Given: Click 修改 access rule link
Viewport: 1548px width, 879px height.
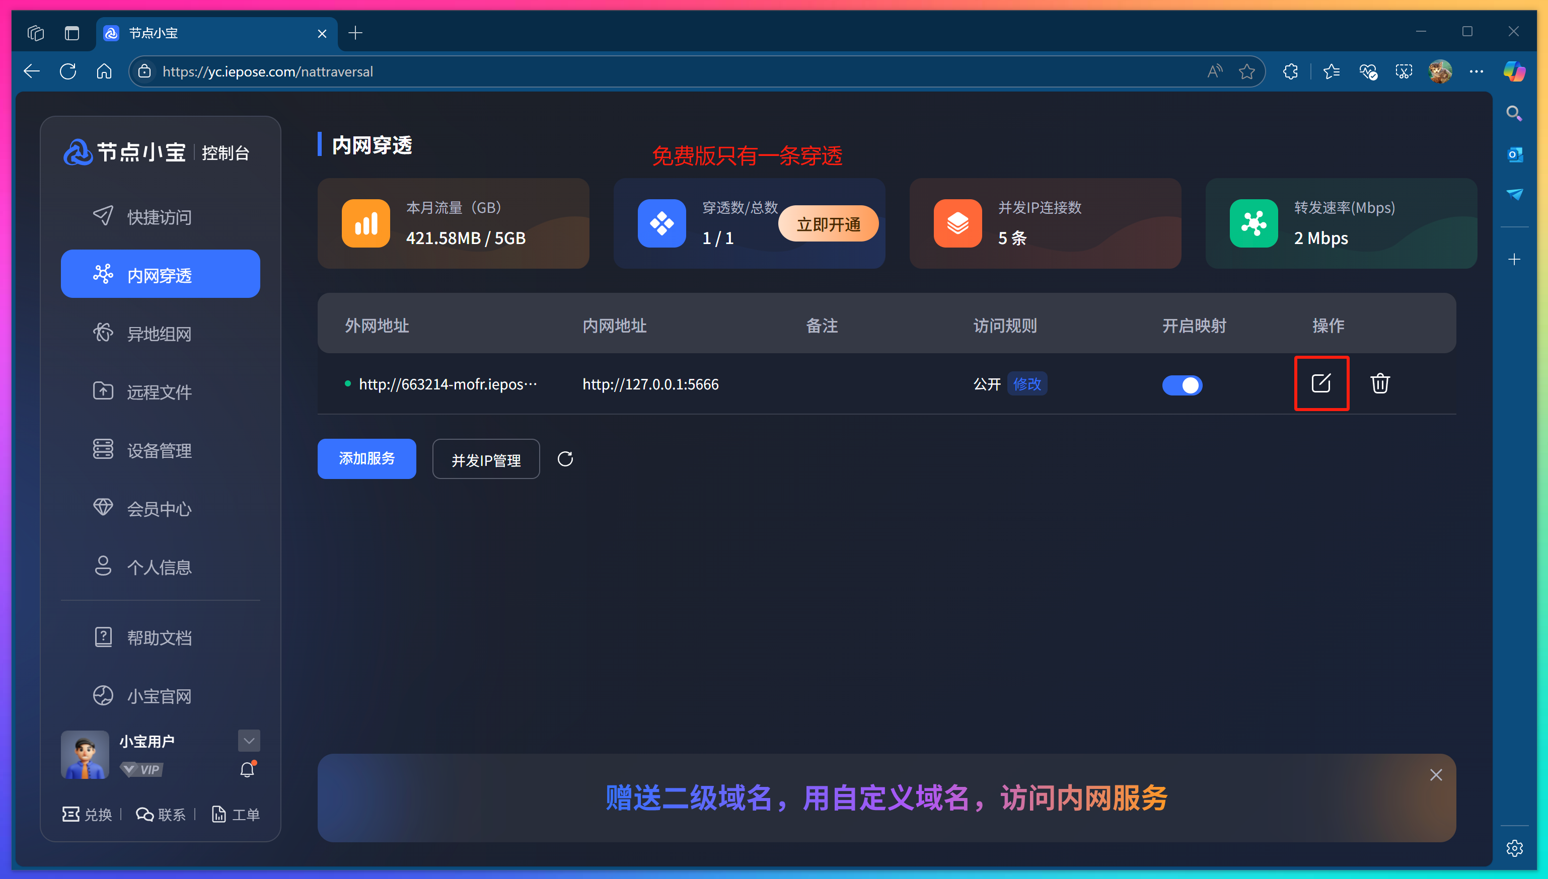Looking at the screenshot, I should click(1027, 384).
